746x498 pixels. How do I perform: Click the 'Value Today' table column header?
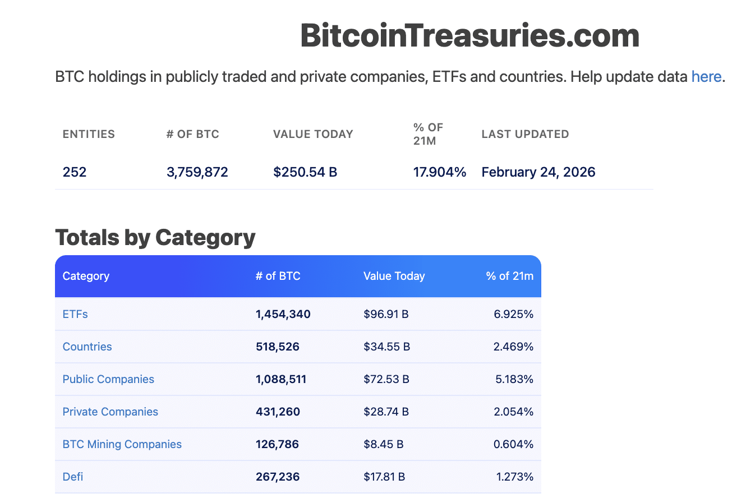[x=394, y=276]
